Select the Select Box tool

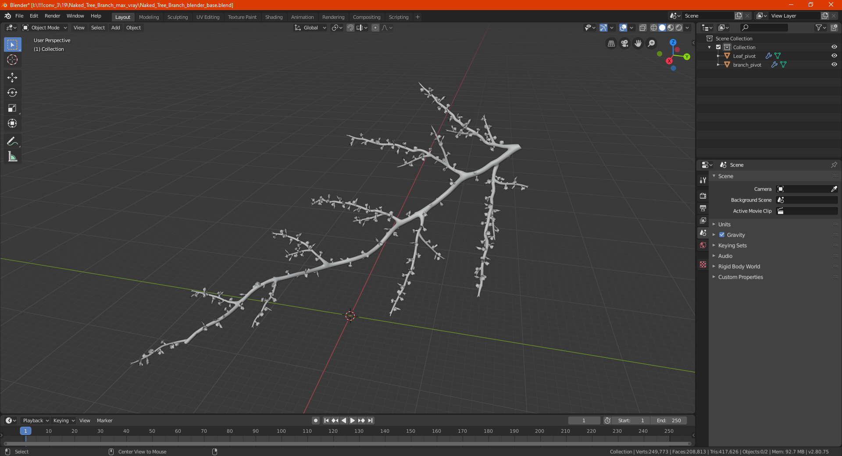tap(12, 45)
